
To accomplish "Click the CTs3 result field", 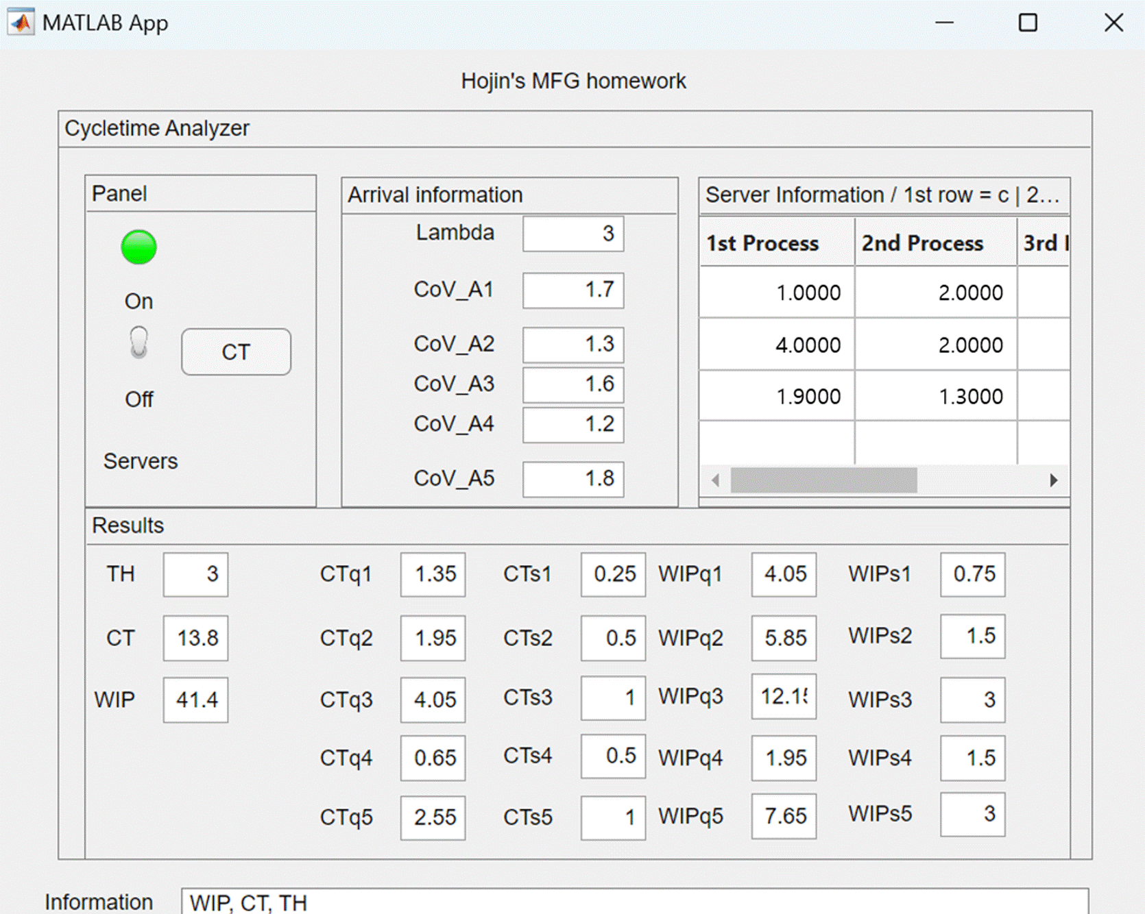I will [613, 697].
